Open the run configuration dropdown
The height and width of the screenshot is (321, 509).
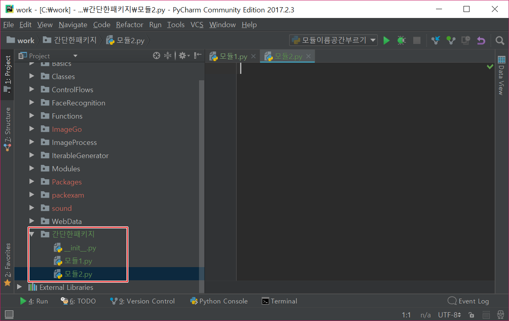333,40
